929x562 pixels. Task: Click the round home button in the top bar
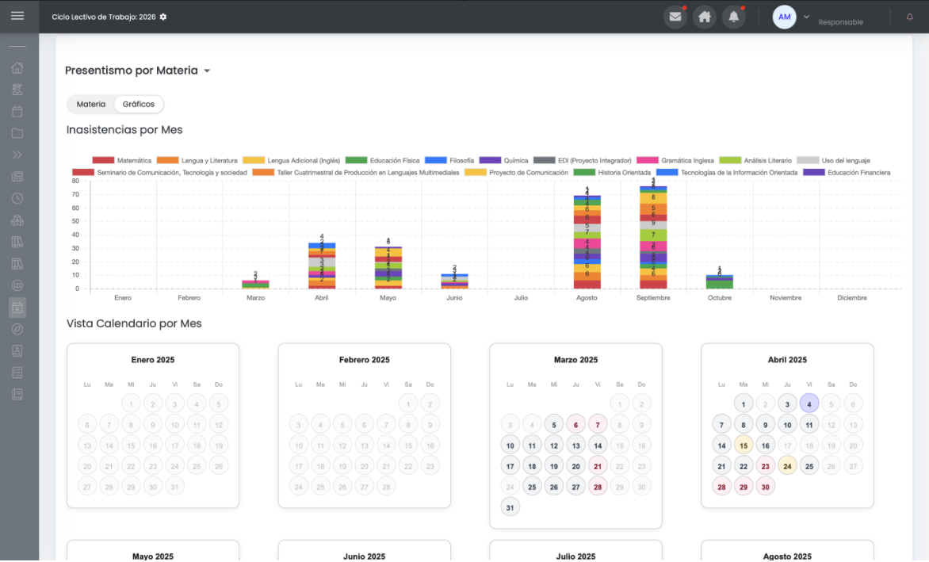click(705, 17)
